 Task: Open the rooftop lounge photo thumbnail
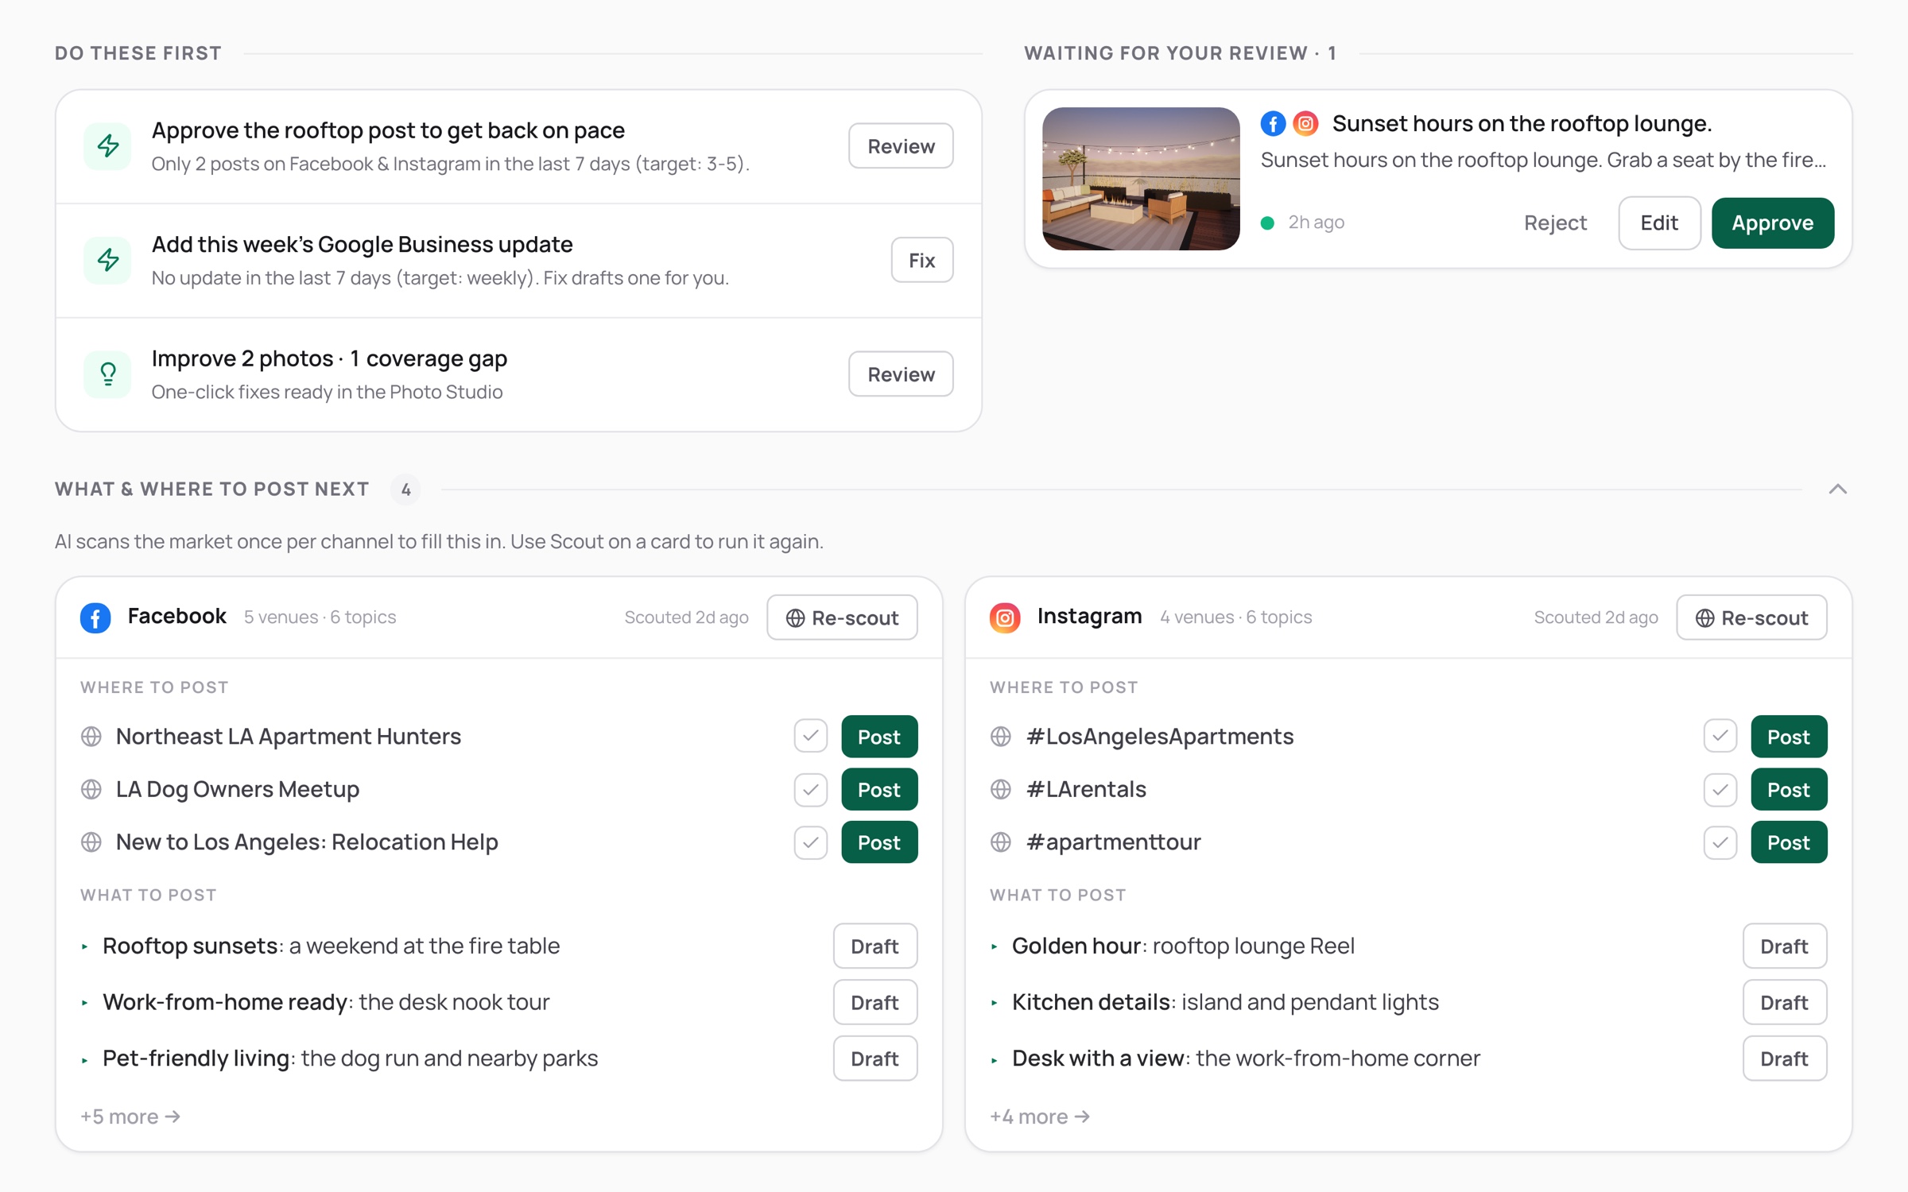(1141, 179)
